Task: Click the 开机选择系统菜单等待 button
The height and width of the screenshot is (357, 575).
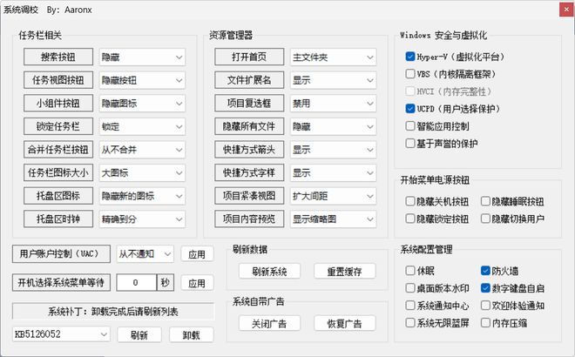Action: [61, 283]
